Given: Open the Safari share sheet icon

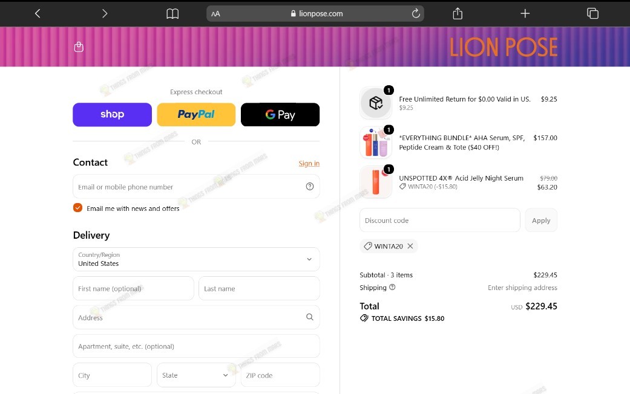Looking at the screenshot, I should (458, 13).
